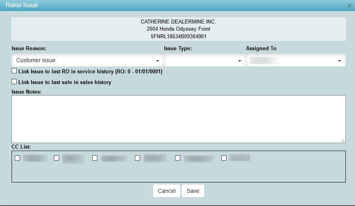This screenshot has height=206, width=355.
Task: Click the VIN 5FNRL18634B09304901 text
Action: click(178, 36)
